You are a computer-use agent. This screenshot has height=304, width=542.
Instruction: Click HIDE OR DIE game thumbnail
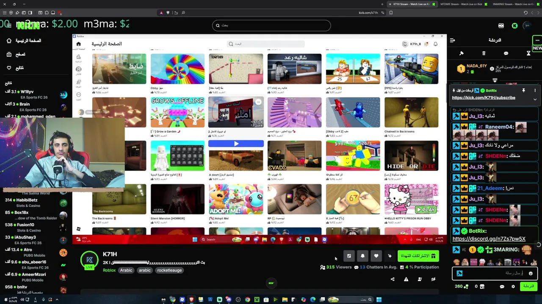tap(411, 156)
